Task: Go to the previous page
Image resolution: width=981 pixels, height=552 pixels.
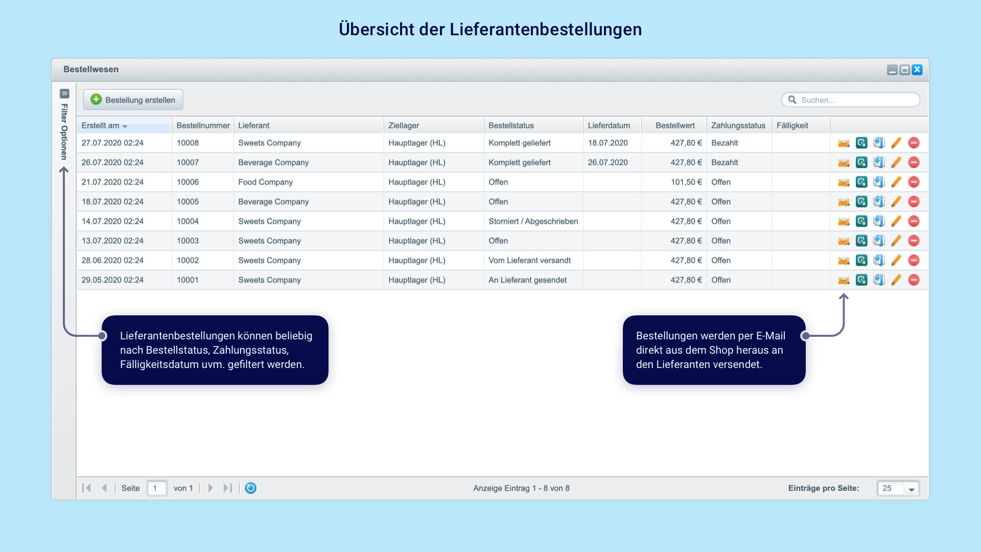Action: click(104, 488)
